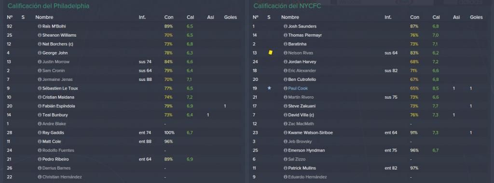Open info icon beside Fabián Espíndola
494x183 pixels.
[x=40, y=106]
